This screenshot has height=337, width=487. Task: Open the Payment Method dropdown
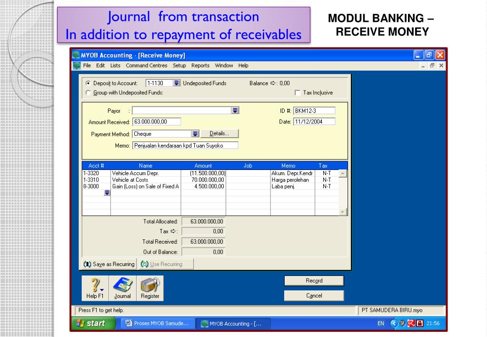(195, 134)
